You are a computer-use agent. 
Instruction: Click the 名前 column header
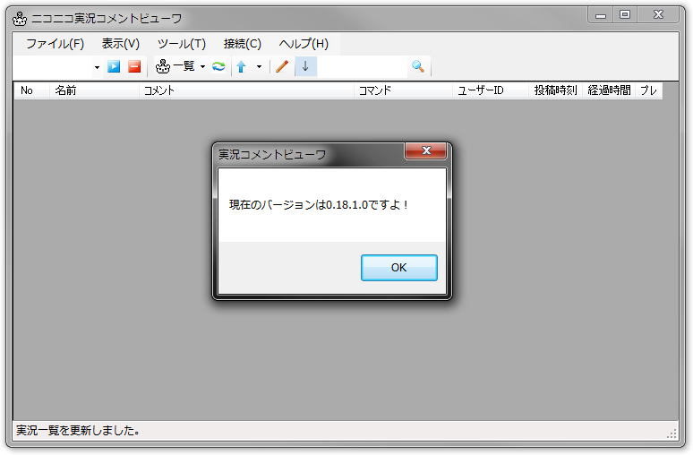point(94,90)
